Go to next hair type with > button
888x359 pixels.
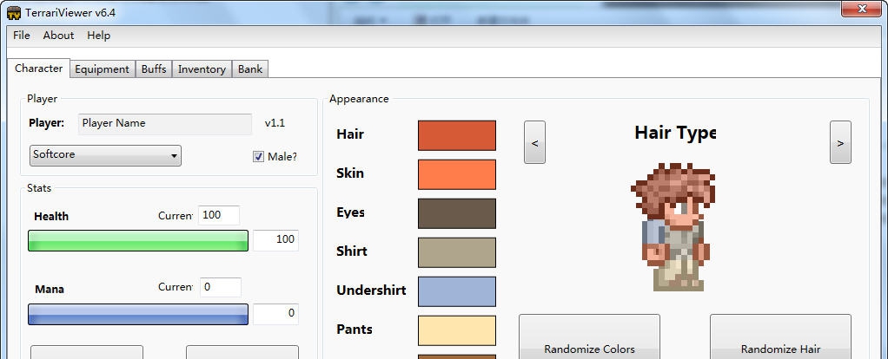coord(840,142)
